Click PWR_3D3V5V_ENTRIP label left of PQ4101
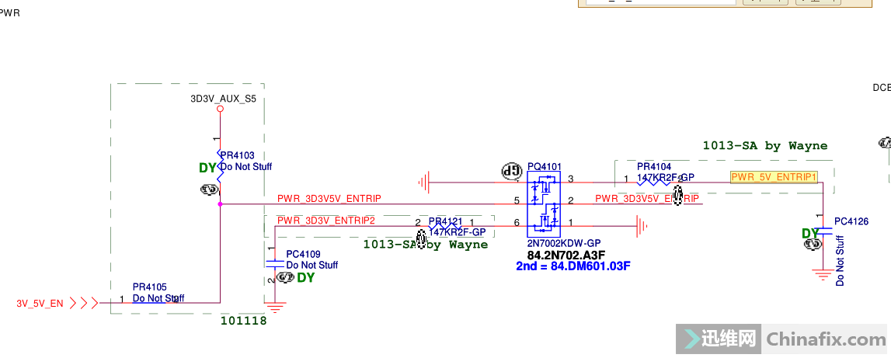 [x=329, y=199]
